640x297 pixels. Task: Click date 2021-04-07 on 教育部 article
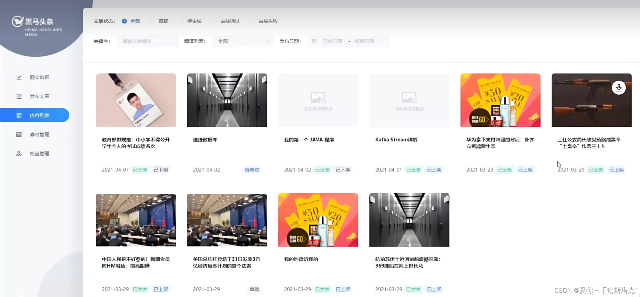(115, 170)
